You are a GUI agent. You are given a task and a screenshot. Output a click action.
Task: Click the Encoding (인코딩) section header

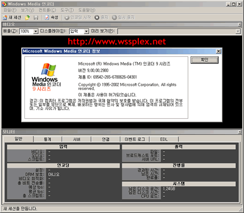point(63,165)
